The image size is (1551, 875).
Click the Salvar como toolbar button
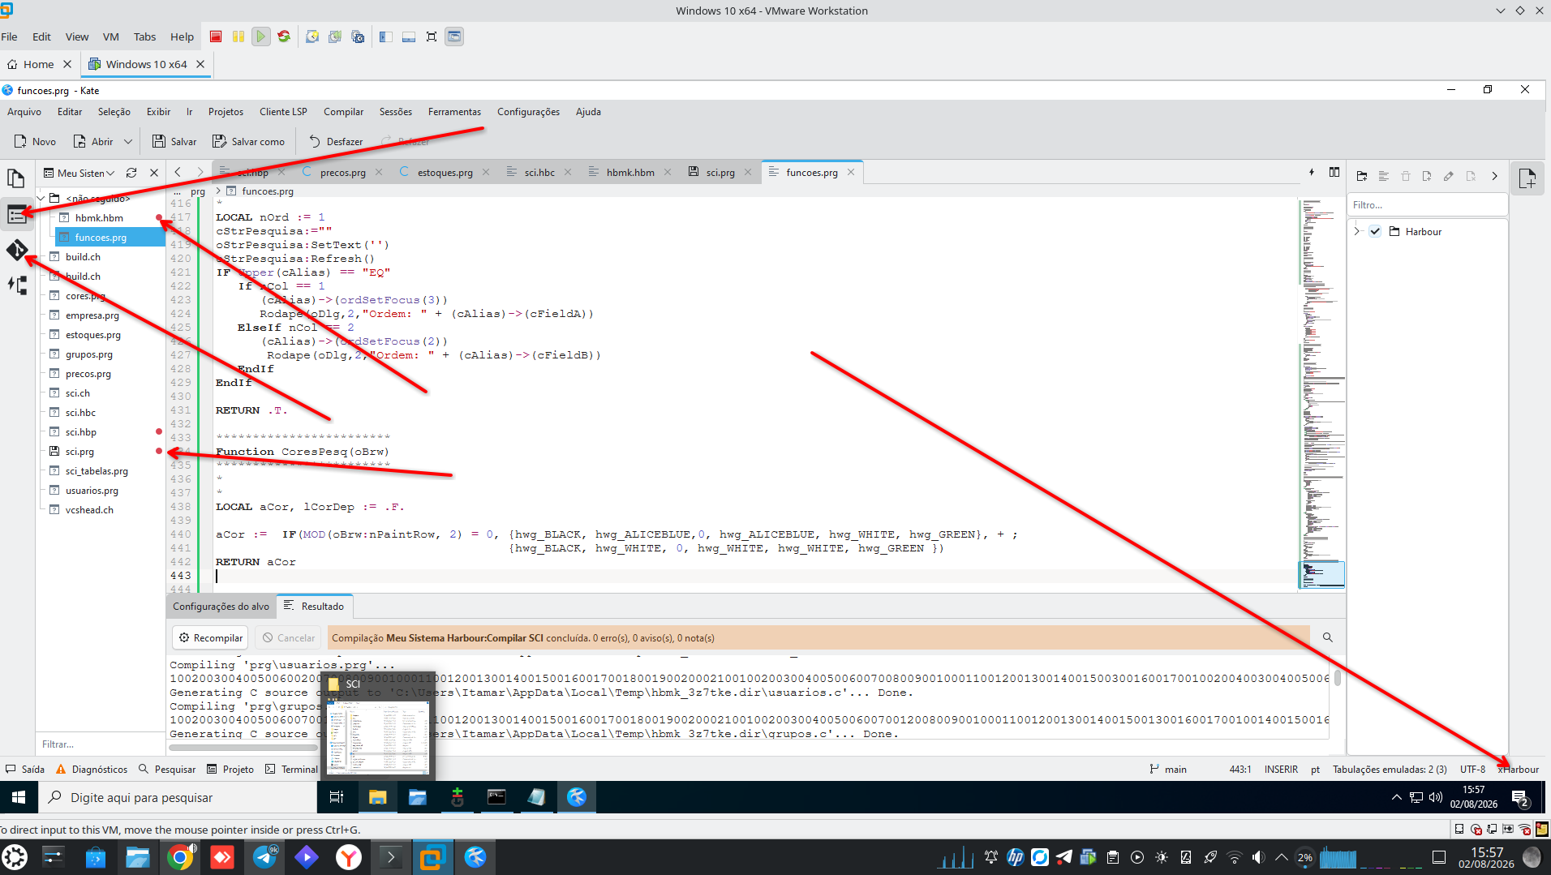248,141
